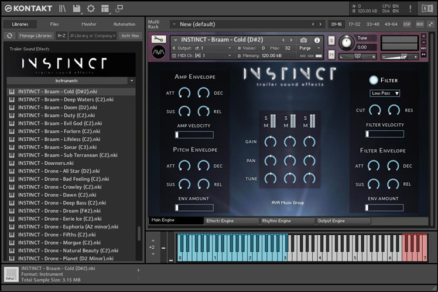Screen dimensions: 438x292
Task: Click the wrench edit instrument icon
Action: (158, 39)
